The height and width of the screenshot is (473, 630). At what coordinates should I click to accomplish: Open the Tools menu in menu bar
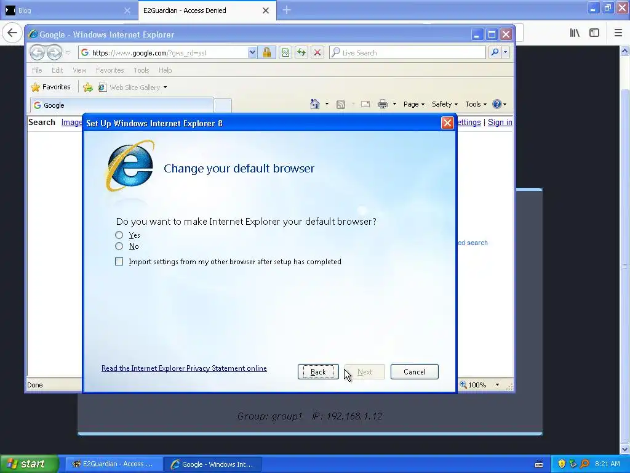point(141,70)
